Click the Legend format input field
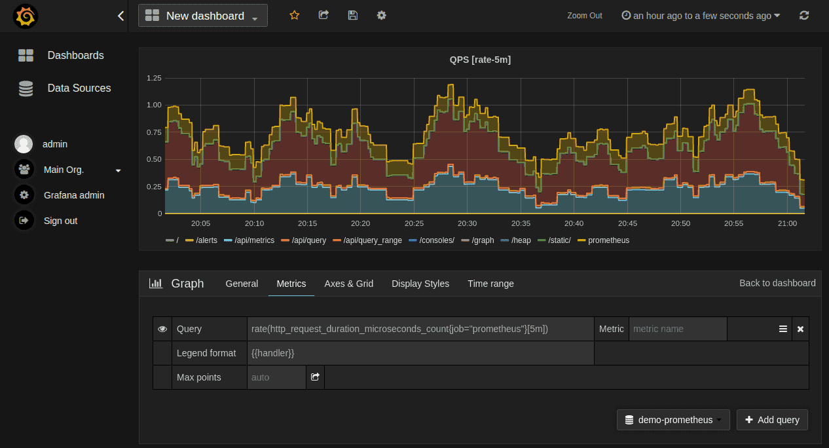 pyautogui.click(x=419, y=353)
